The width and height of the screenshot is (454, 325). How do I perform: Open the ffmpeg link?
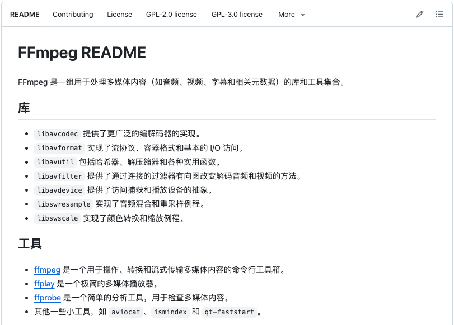(47, 270)
